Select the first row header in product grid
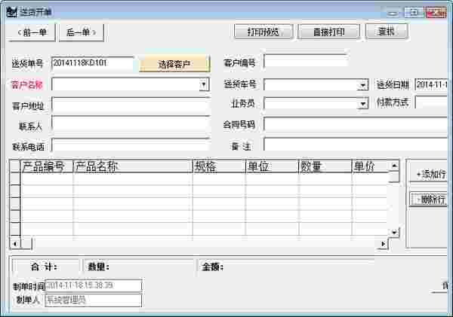This screenshot has height=317, width=453. tap(15, 178)
